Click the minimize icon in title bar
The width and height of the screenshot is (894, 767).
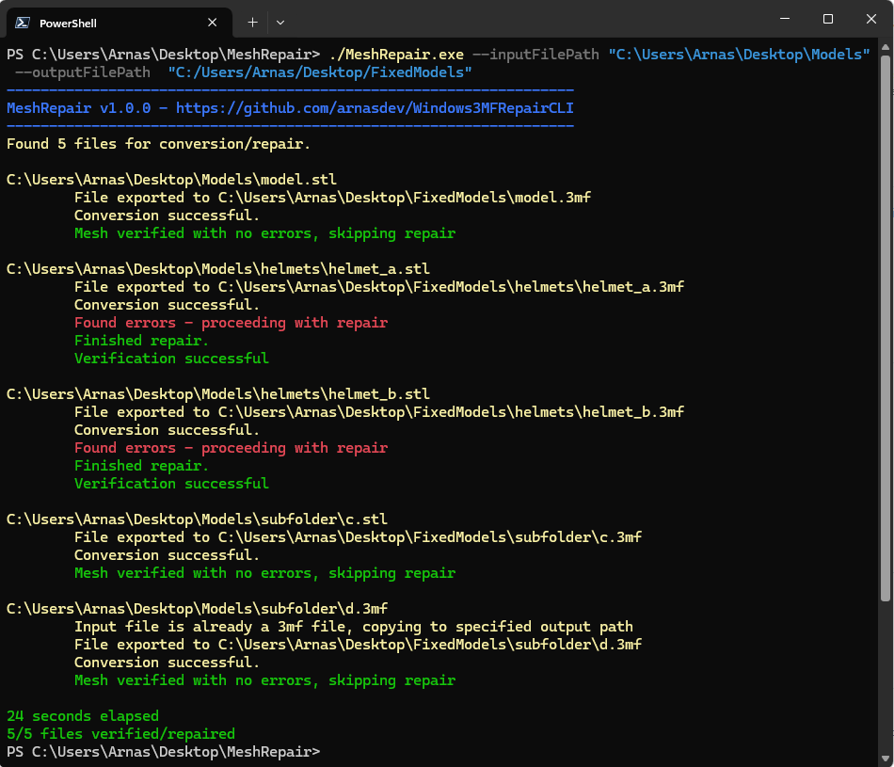coord(784,19)
